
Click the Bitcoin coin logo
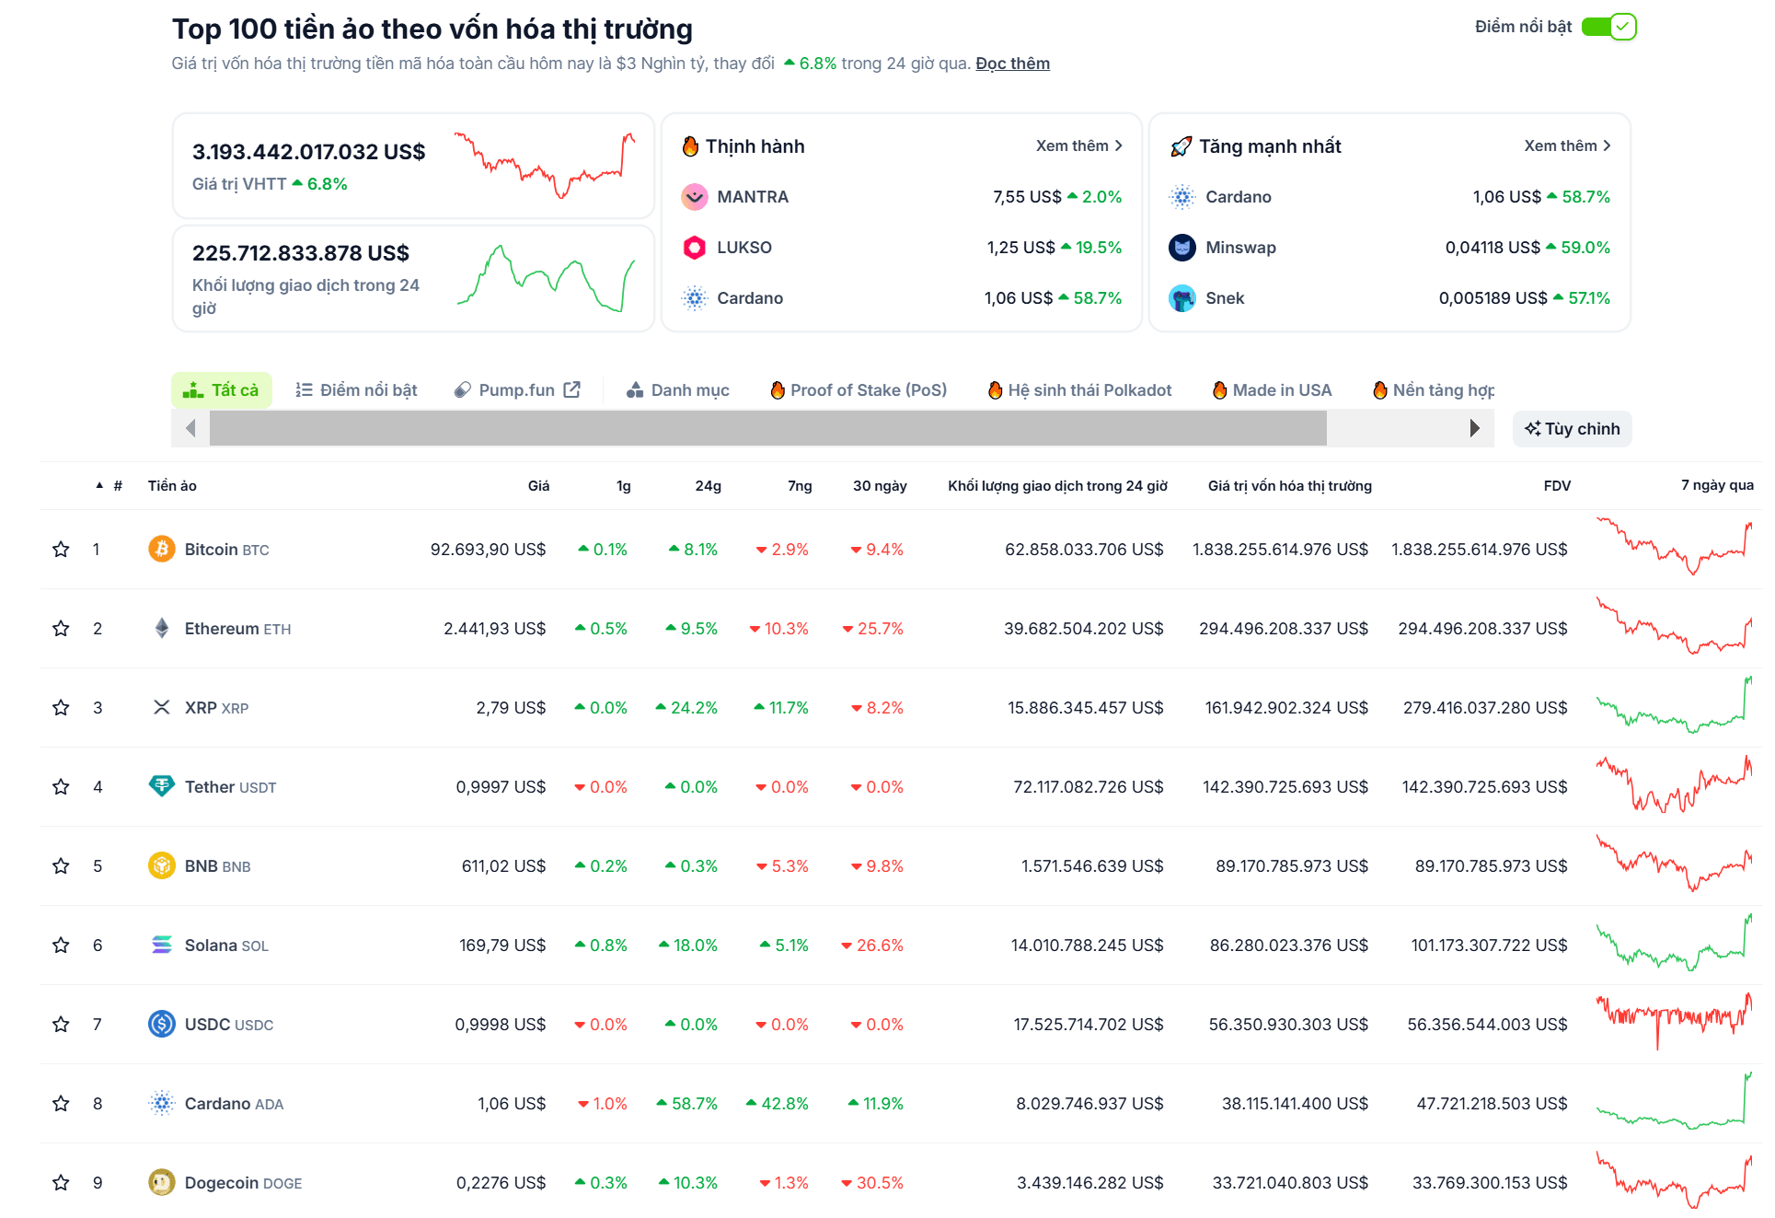162,550
